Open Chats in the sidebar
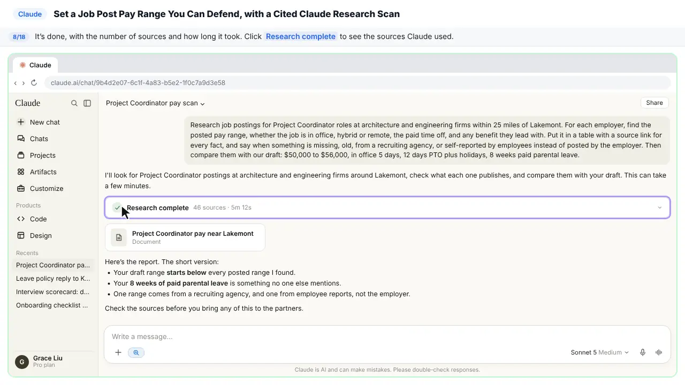This screenshot has width=685, height=385. (54, 138)
